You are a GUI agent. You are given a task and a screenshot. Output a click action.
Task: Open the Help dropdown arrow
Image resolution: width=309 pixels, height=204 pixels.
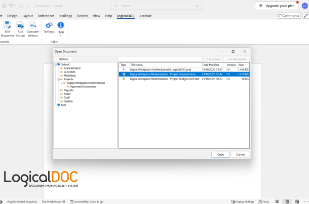point(61,36)
